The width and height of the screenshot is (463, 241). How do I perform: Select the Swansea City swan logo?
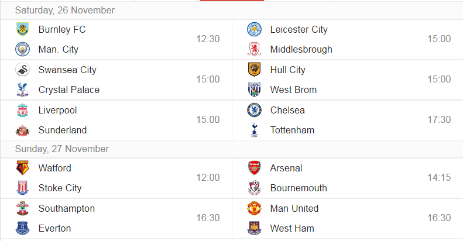[22, 70]
